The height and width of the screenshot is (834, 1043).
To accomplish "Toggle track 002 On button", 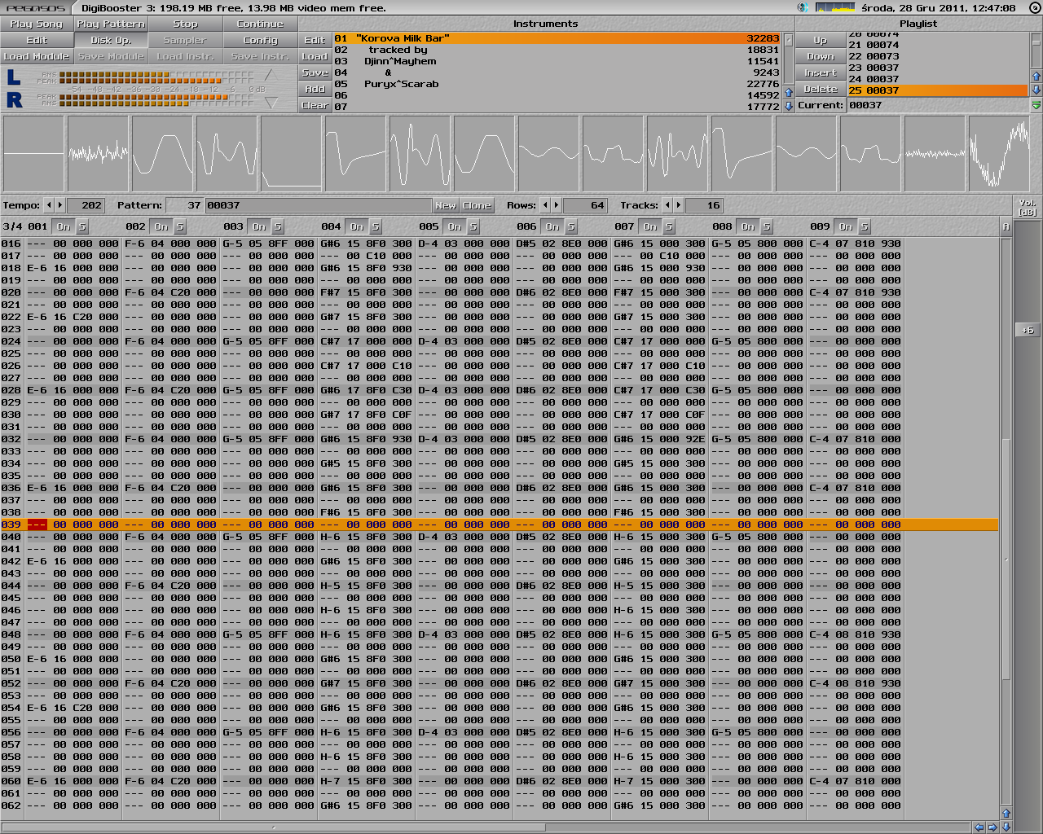I will point(161,226).
